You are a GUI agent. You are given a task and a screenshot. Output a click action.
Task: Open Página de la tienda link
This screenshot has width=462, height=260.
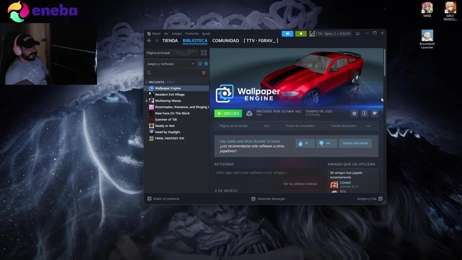point(234,126)
